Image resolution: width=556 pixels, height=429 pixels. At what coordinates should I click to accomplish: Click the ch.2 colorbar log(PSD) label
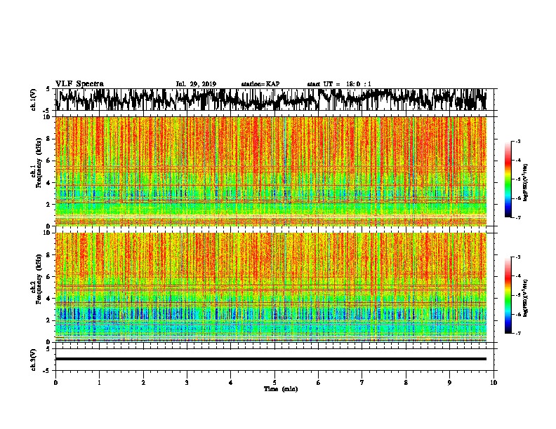[525, 298]
